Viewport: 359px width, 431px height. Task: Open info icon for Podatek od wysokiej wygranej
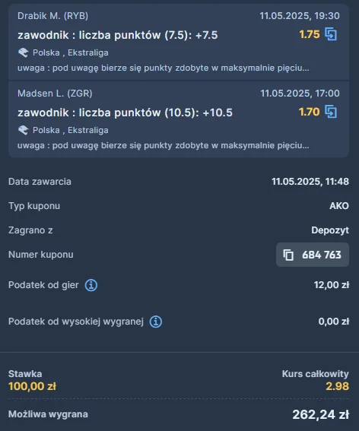coord(156,322)
